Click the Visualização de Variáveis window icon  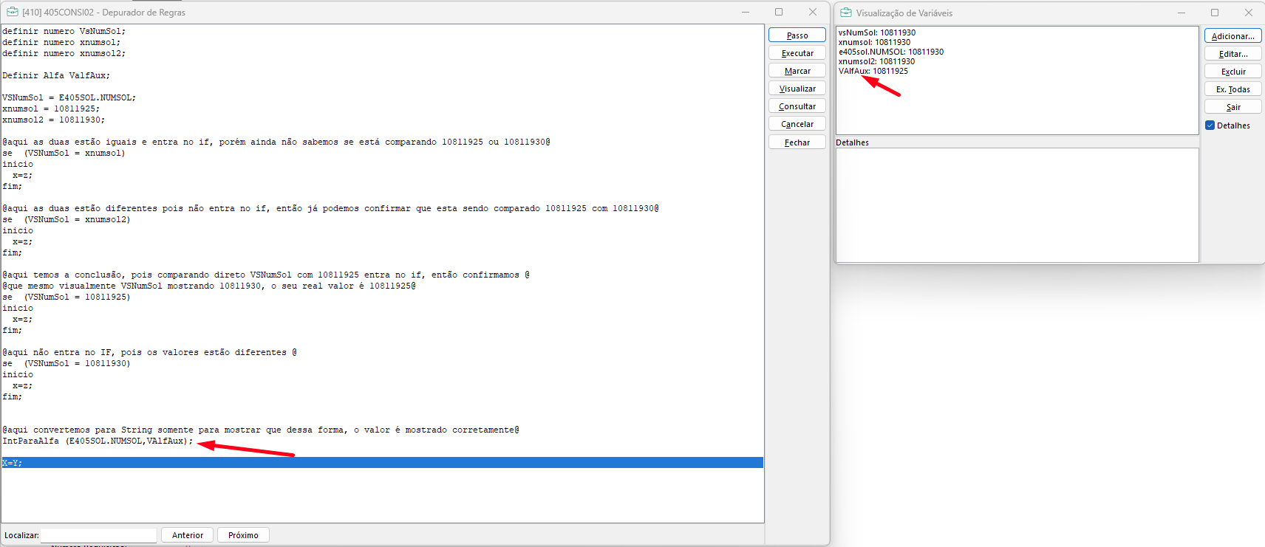tap(846, 13)
